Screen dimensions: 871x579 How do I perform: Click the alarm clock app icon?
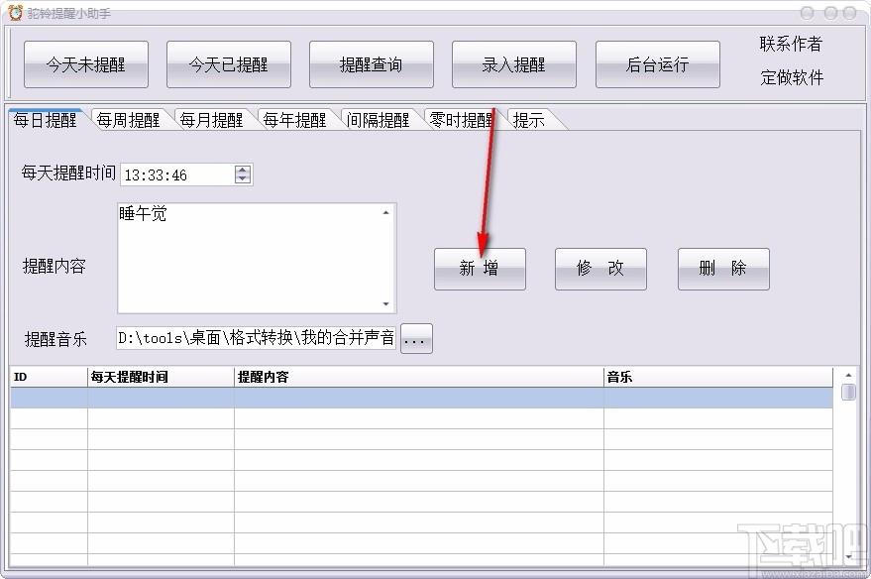coord(16,12)
